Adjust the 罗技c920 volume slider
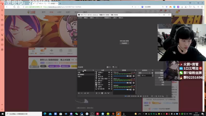This screenshot has width=206, height=116. pos(121,76)
